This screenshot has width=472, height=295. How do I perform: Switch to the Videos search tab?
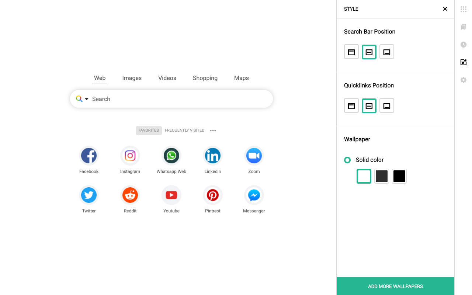click(x=167, y=78)
